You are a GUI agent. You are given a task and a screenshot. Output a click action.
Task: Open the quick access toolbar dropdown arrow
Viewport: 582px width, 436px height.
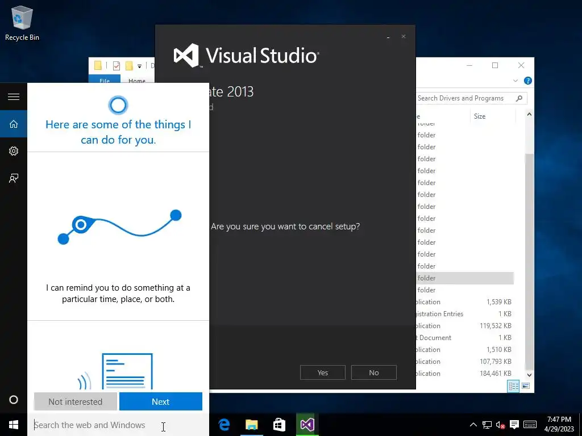point(140,66)
